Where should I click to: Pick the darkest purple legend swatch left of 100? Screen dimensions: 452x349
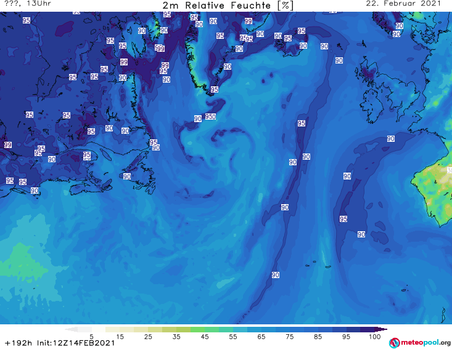[368, 329]
